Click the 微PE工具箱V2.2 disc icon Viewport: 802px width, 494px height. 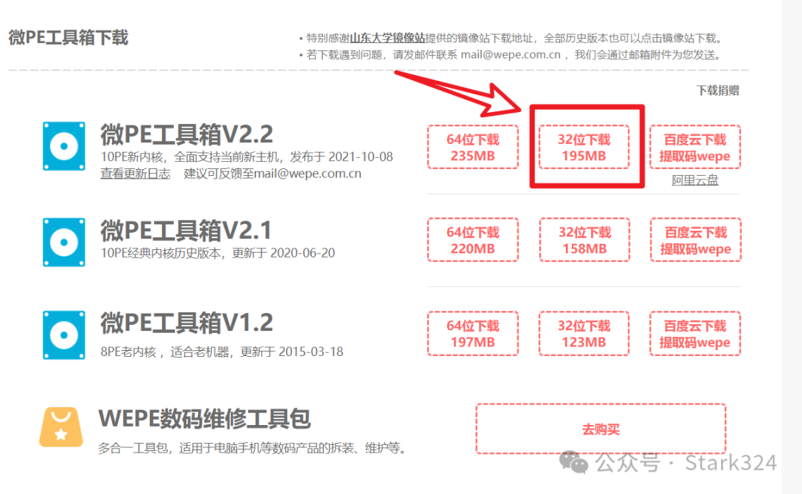[64, 146]
